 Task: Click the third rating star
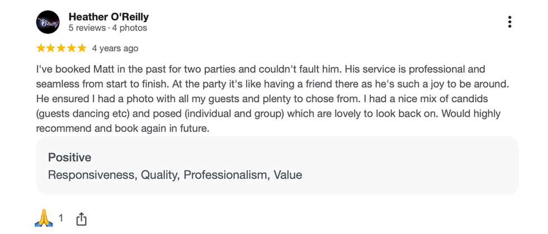pyautogui.click(x=61, y=49)
